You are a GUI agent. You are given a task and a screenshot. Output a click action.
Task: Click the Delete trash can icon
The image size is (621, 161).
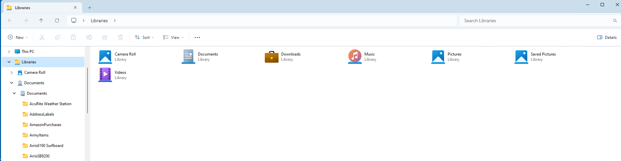tap(121, 38)
